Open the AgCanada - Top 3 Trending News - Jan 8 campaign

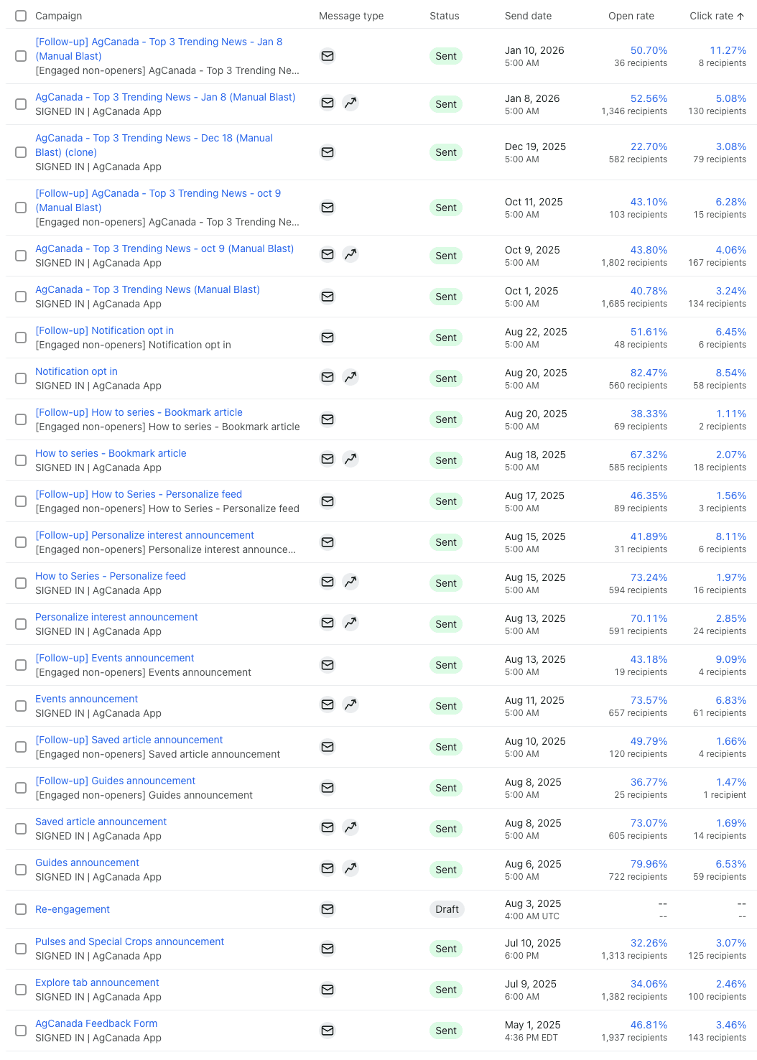point(165,97)
